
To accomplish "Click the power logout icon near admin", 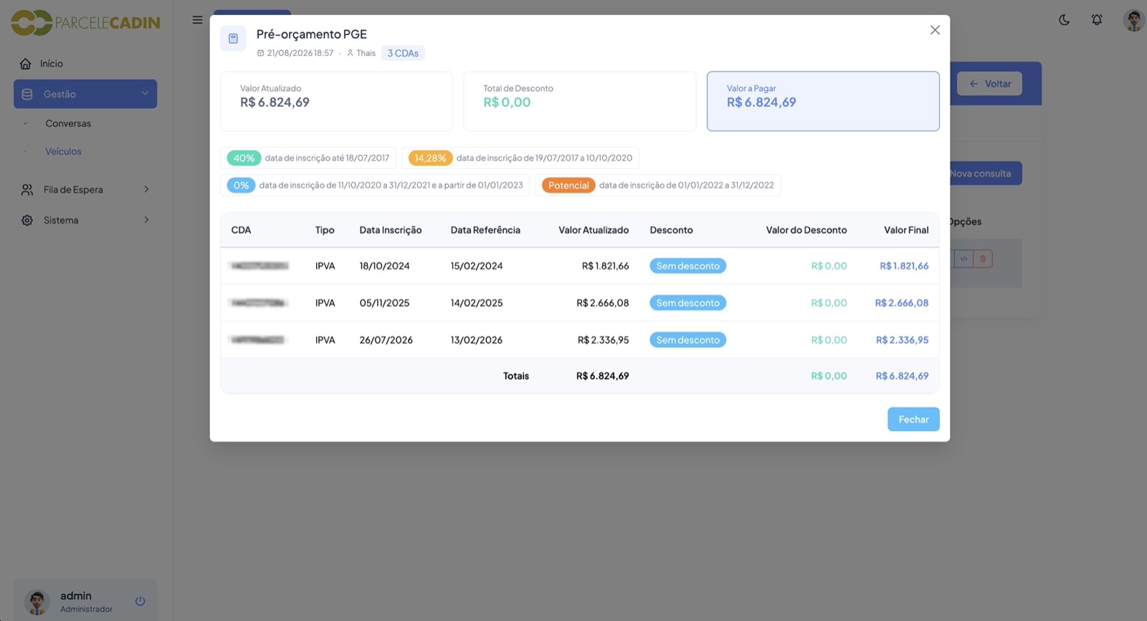I will [x=140, y=601].
